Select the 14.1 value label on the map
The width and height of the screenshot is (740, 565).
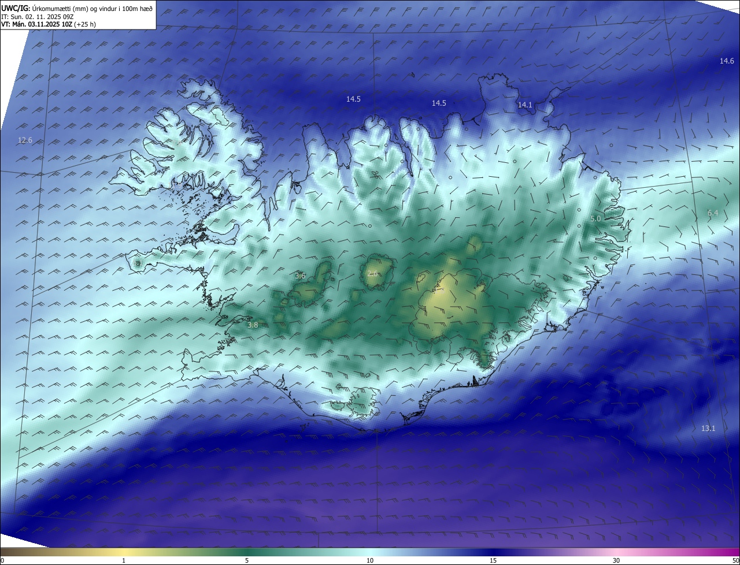[524, 105]
